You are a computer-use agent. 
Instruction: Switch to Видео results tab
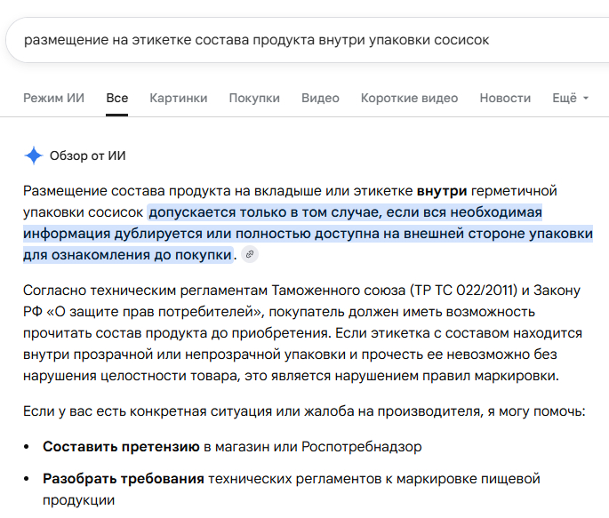320,98
